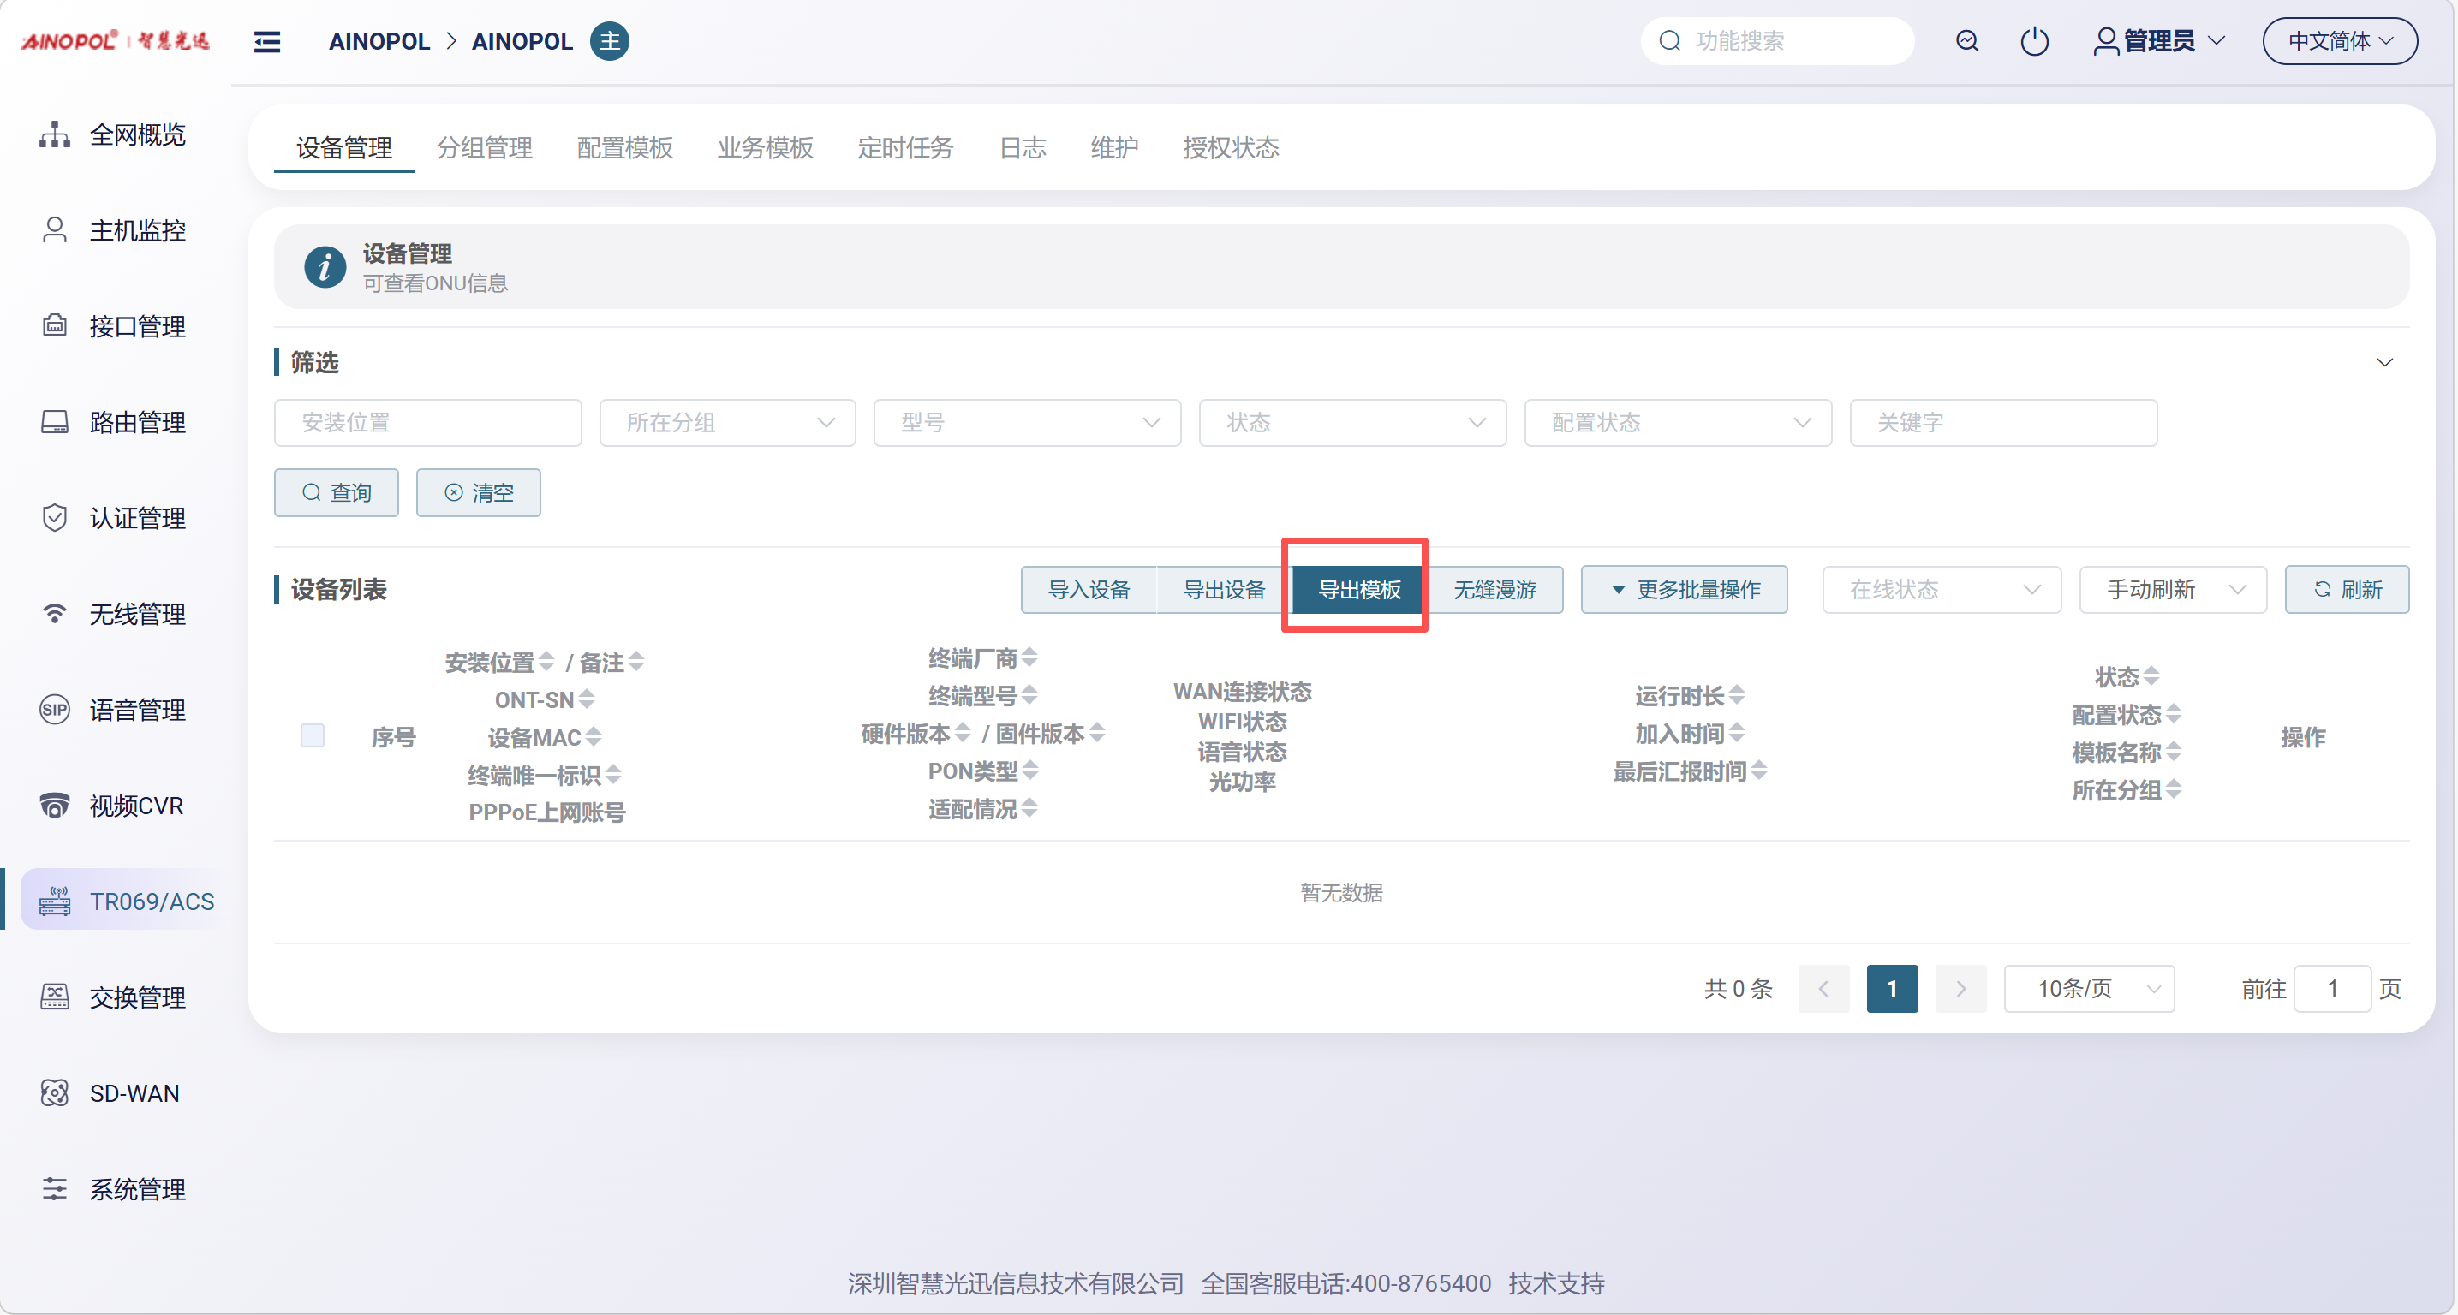Click the power logout icon

(x=2033, y=41)
